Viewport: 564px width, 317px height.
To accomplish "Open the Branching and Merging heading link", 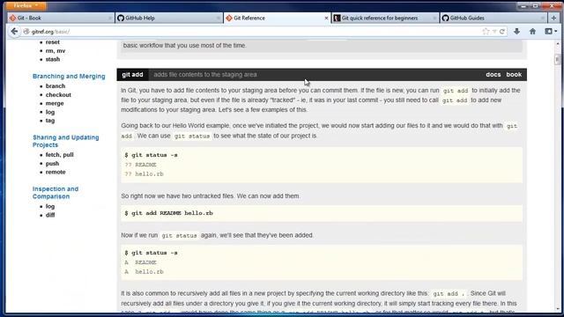I will pos(69,77).
